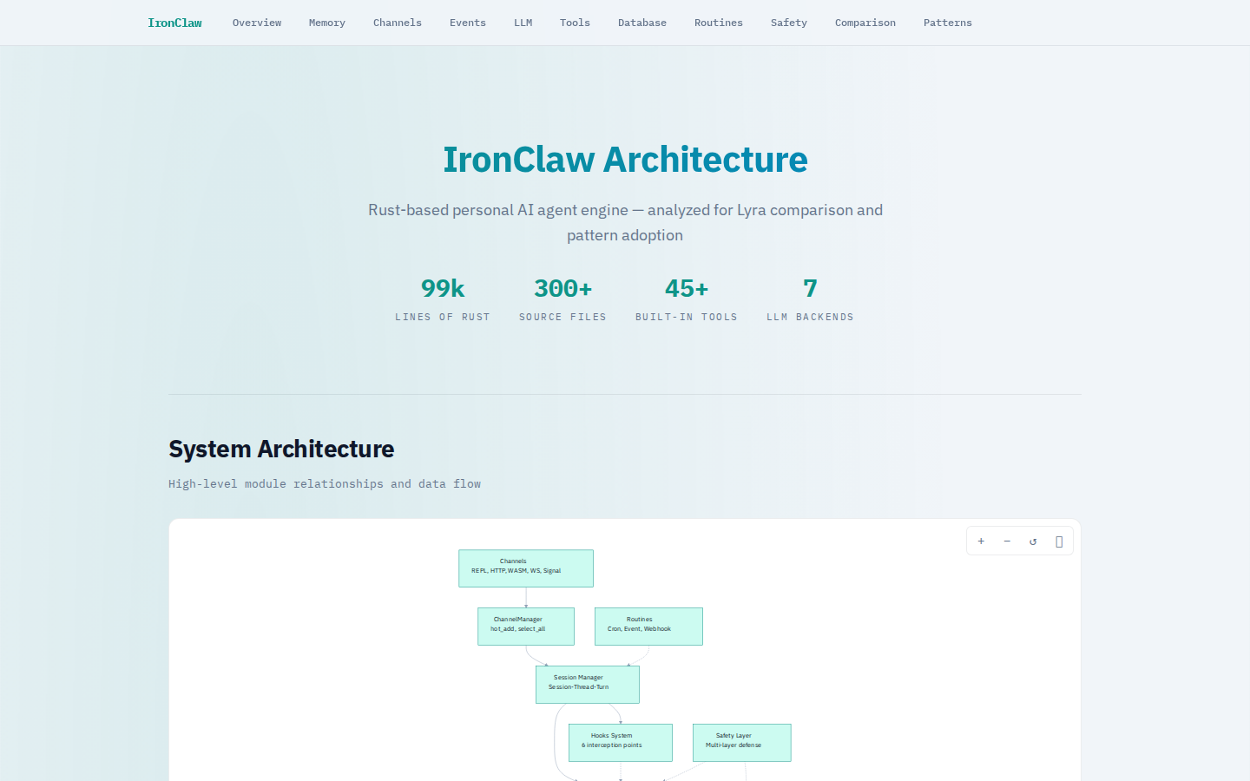Open the diagram in fullscreen mode
This screenshot has width=1250, height=781.
click(1059, 541)
